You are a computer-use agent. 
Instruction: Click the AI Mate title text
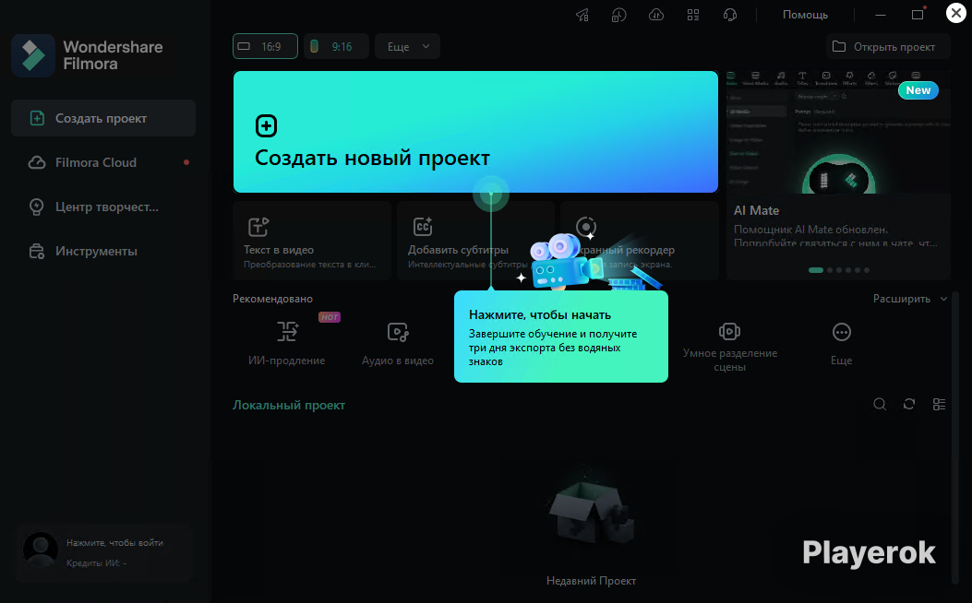tap(756, 210)
